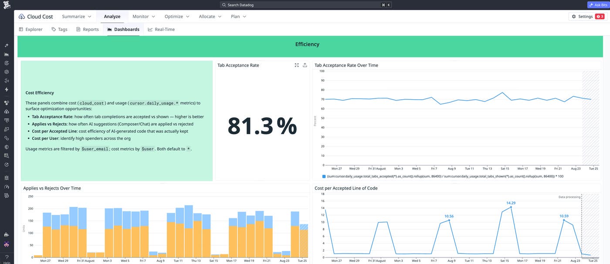Select the Analyze tab
Screen dimensions: 610x264
point(112,17)
